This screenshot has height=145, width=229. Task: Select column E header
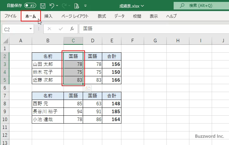click(112, 41)
